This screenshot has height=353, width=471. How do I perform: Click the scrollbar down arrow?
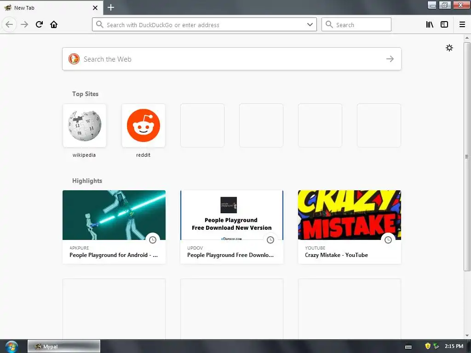(x=467, y=336)
